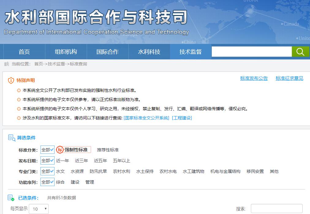The width and height of the screenshot is (310, 214).
Task: Click the breadcrumb location icon
Action: click(x=6, y=64)
